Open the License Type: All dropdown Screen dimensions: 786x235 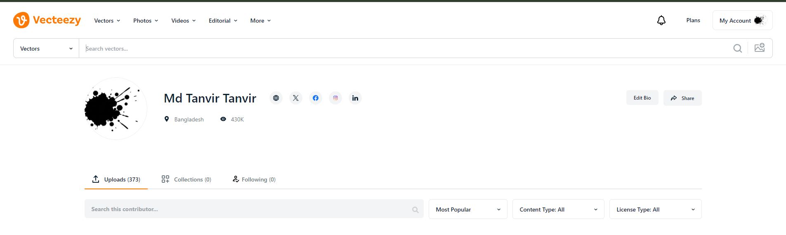click(655, 209)
